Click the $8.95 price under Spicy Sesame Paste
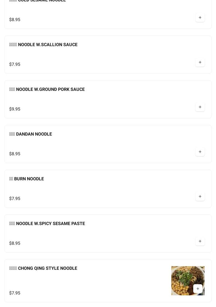The width and height of the screenshot is (216, 307). (15, 243)
